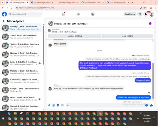158x126 pixels.
Task: Open the Nairovy conversation
Action: click(x=21, y=54)
